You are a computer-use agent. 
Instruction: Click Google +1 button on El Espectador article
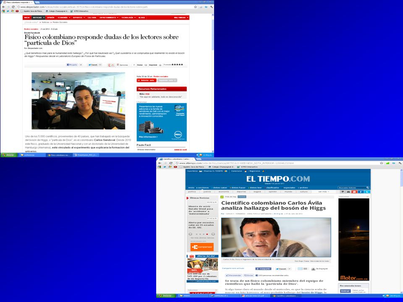click(111, 65)
